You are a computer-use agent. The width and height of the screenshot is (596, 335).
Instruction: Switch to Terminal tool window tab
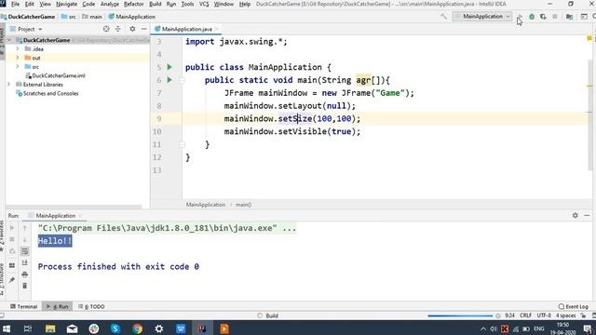coord(23,306)
